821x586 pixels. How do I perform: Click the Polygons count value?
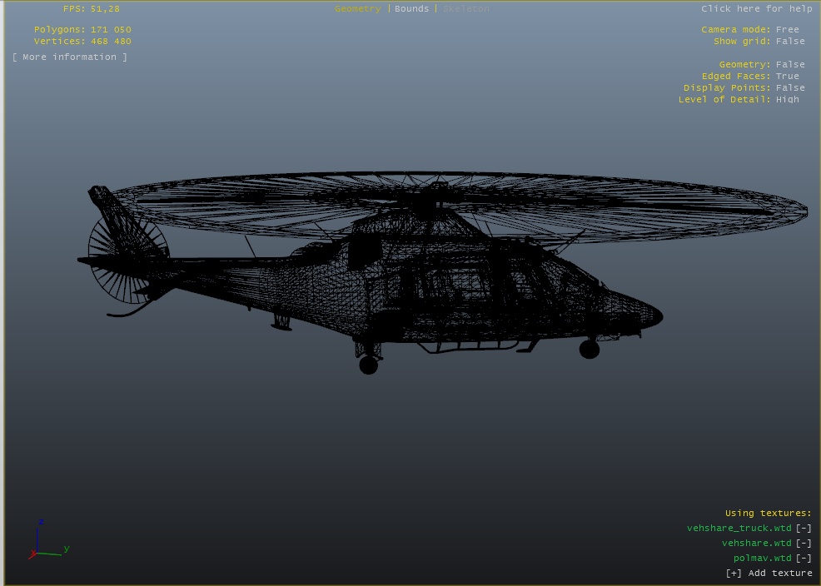point(111,30)
